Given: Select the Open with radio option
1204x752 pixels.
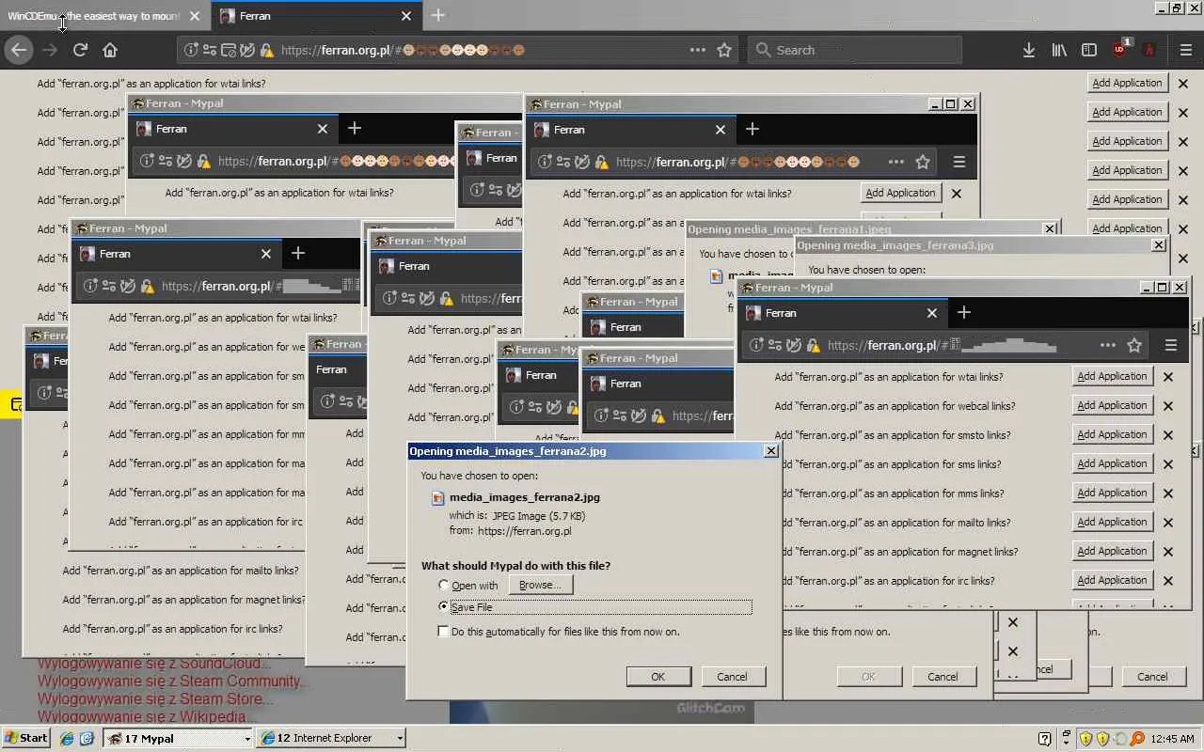Looking at the screenshot, I should [x=444, y=586].
